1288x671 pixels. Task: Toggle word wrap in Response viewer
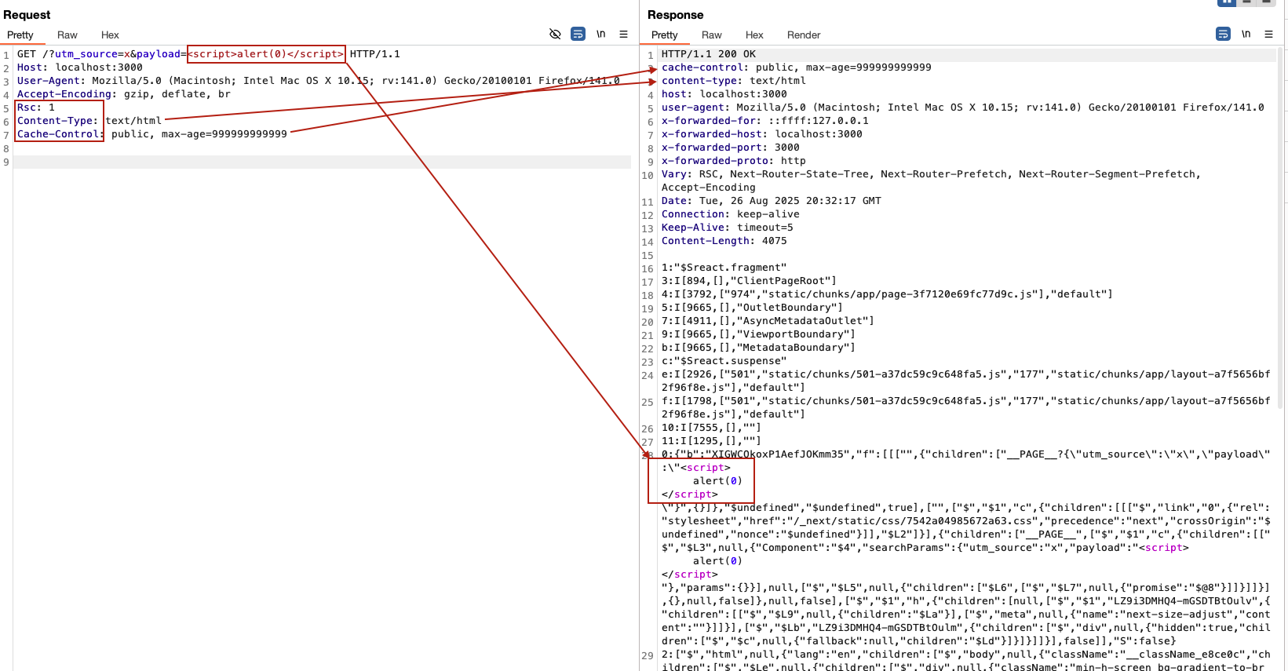tap(1223, 34)
